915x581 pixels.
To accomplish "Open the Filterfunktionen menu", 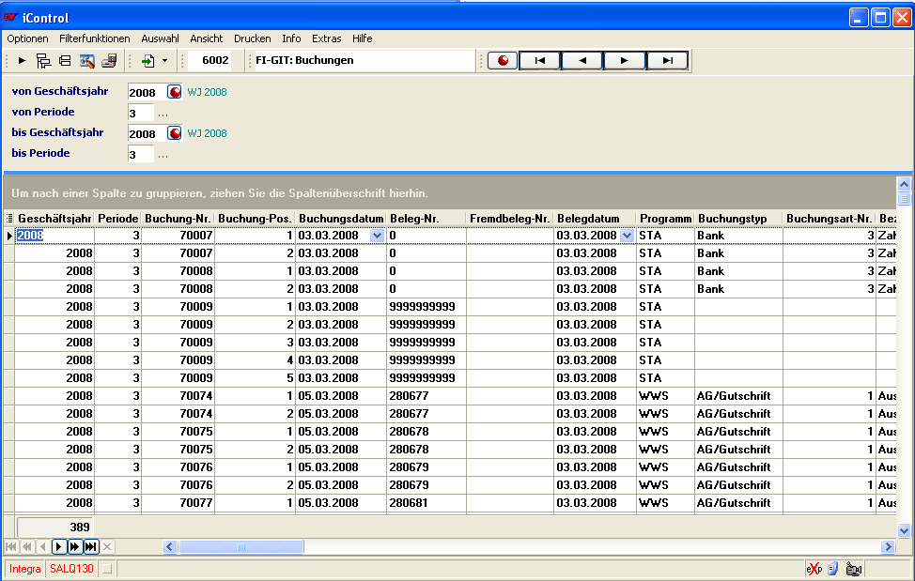I will pos(94,38).
